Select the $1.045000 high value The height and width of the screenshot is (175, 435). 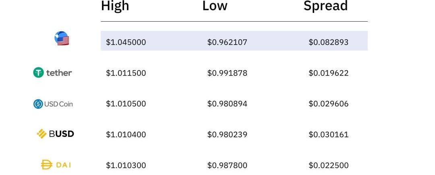click(x=126, y=42)
